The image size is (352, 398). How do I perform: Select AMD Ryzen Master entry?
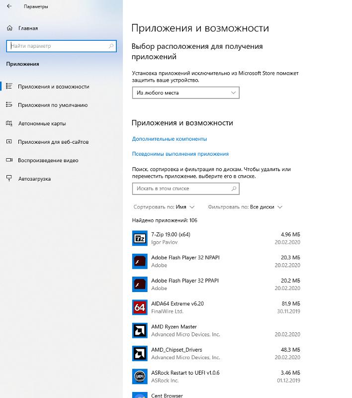[216, 330]
